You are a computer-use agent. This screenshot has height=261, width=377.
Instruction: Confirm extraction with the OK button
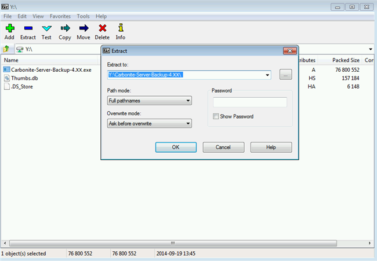coord(176,148)
